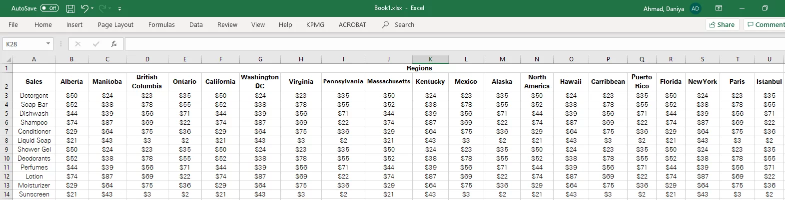The height and width of the screenshot is (200, 785).
Task: Click the Sunscreen cell
Action: [x=34, y=194]
